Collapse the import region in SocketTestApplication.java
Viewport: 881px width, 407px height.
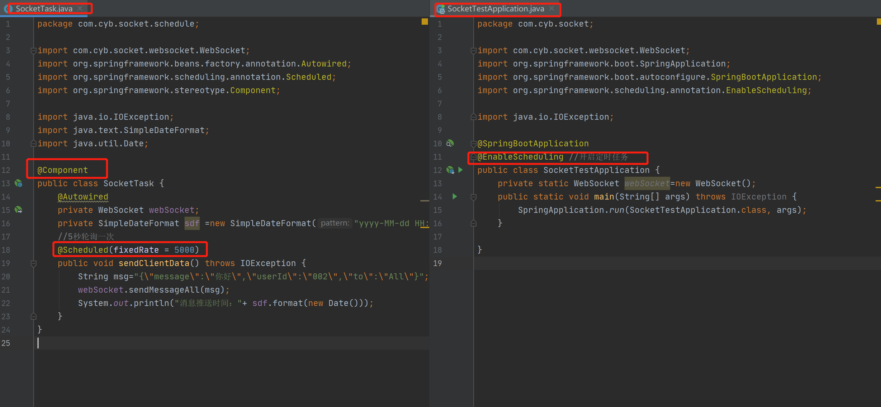[x=473, y=50]
